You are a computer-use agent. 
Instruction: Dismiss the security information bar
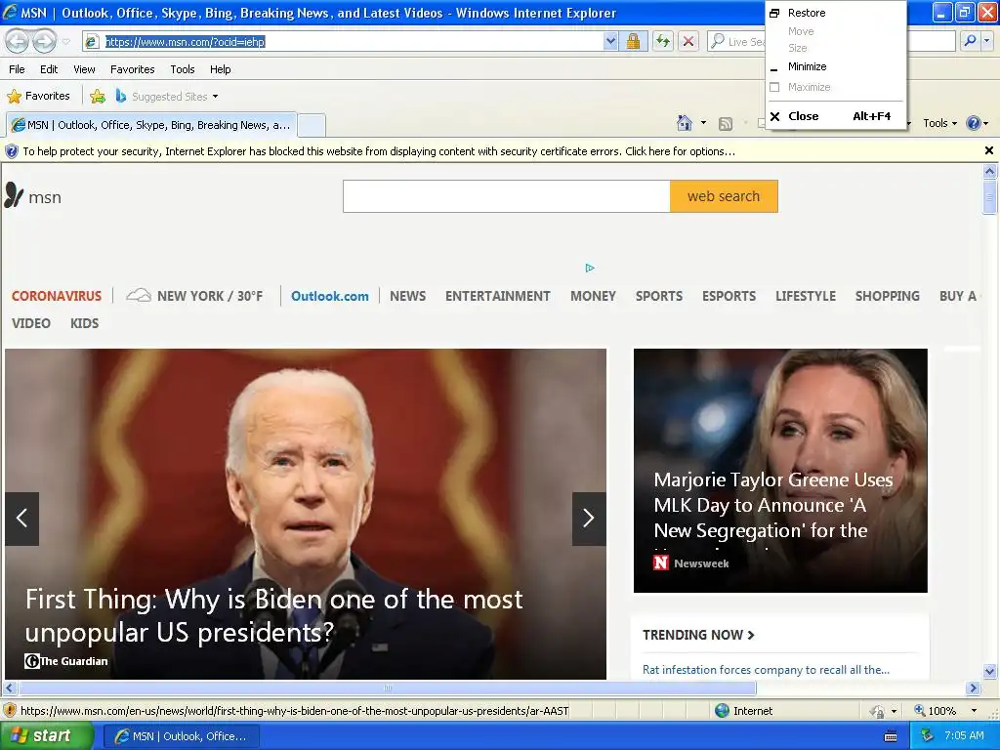pos(988,150)
